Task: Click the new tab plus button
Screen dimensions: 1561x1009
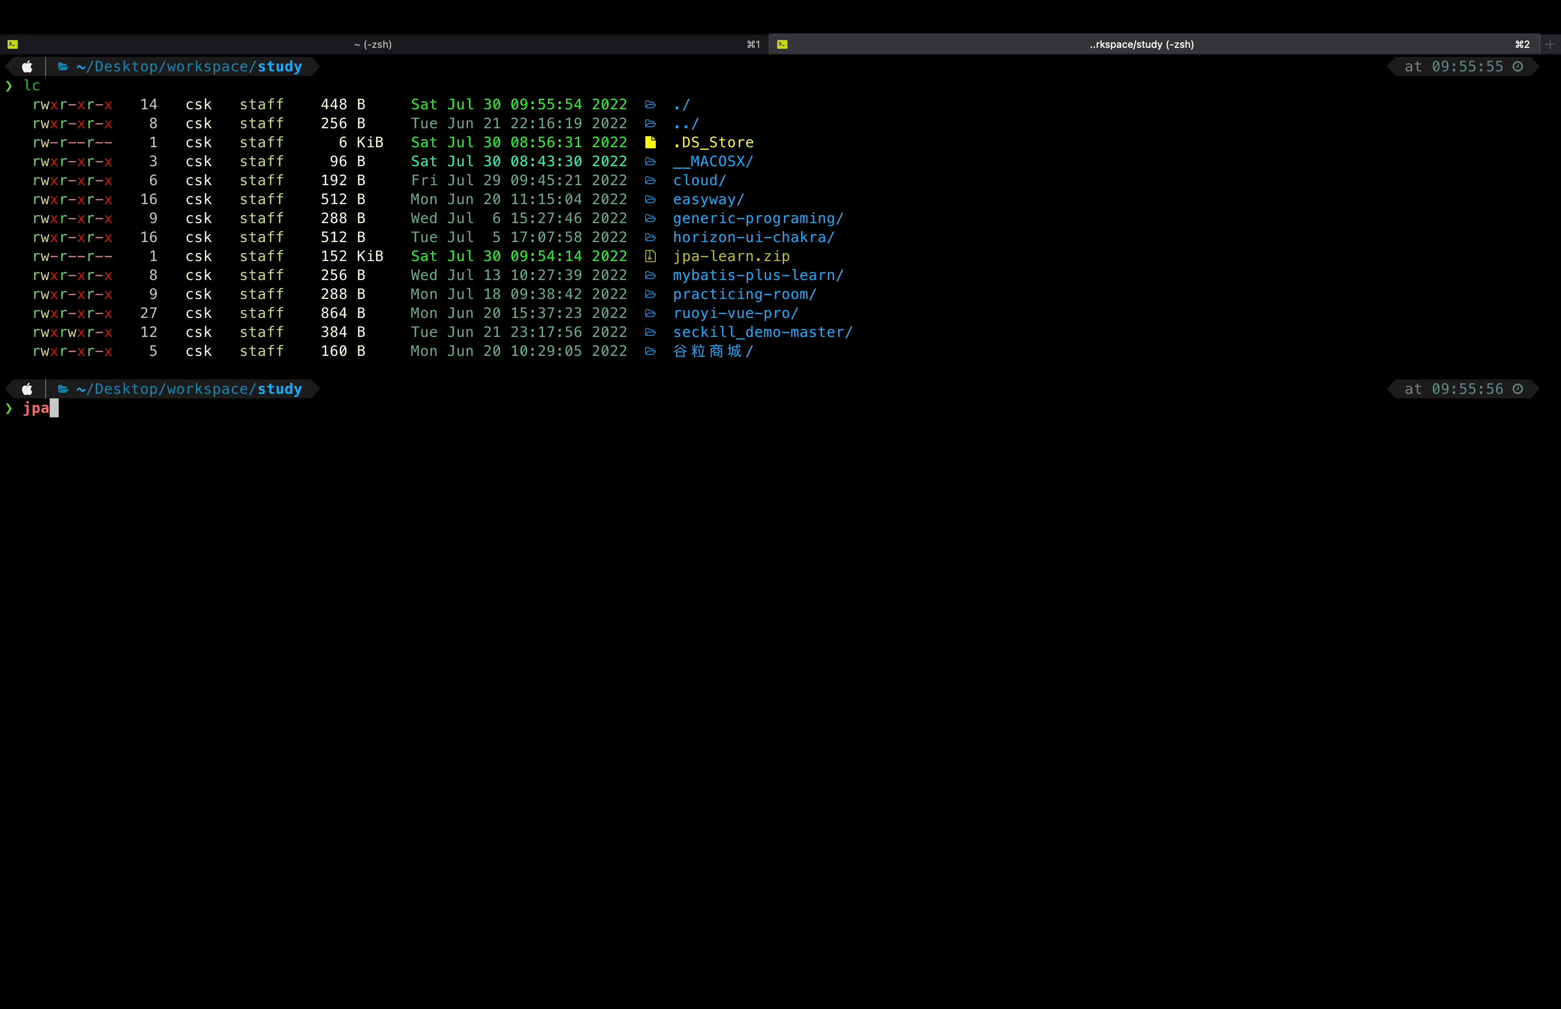Action: point(1549,45)
